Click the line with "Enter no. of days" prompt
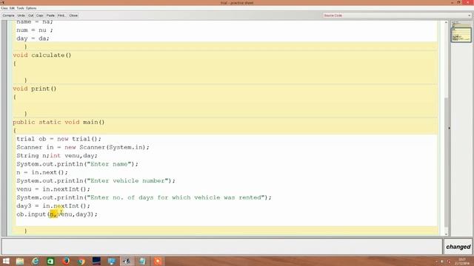 [x=144, y=197]
